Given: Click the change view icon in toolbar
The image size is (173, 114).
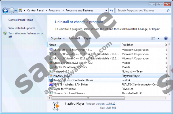Looking at the screenshot, I should tap(153, 38).
